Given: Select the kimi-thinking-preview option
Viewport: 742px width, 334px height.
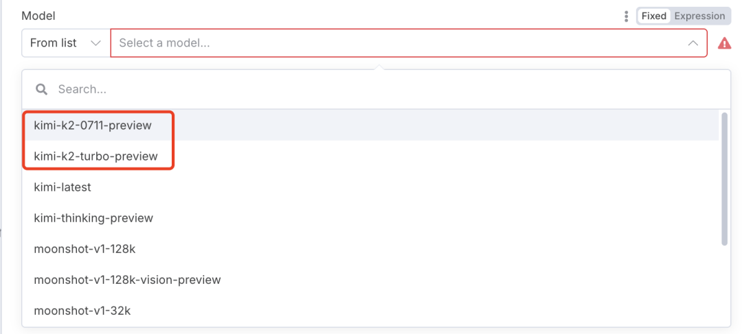Looking at the screenshot, I should tap(93, 218).
